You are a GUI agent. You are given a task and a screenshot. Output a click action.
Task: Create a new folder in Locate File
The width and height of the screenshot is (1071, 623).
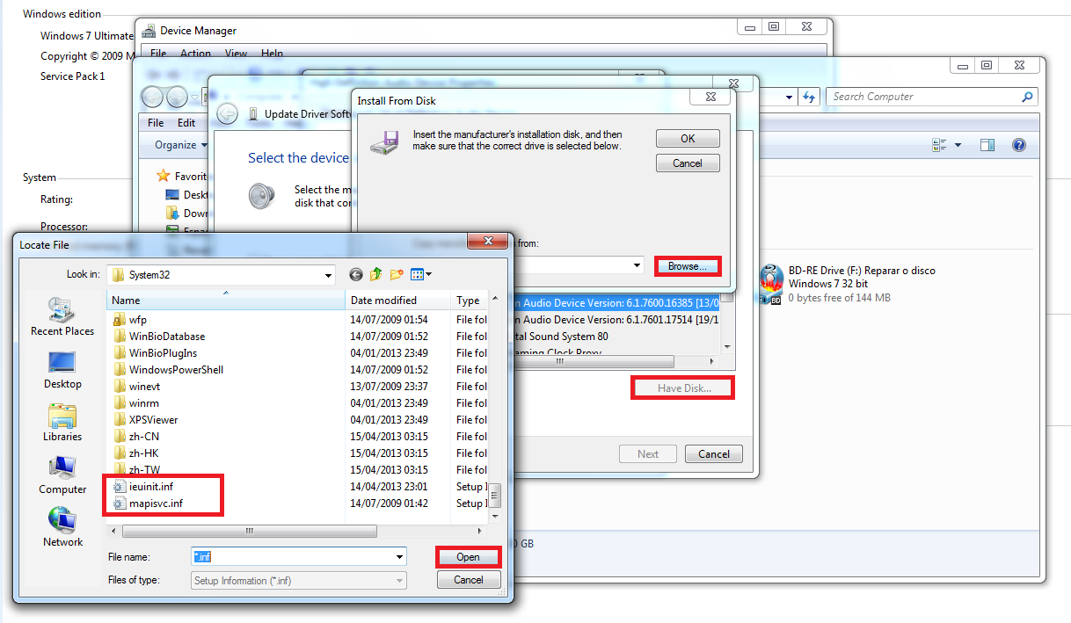[x=397, y=274]
